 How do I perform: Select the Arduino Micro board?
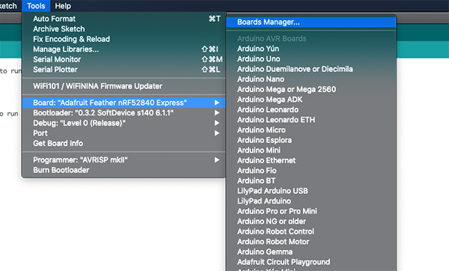(311, 130)
